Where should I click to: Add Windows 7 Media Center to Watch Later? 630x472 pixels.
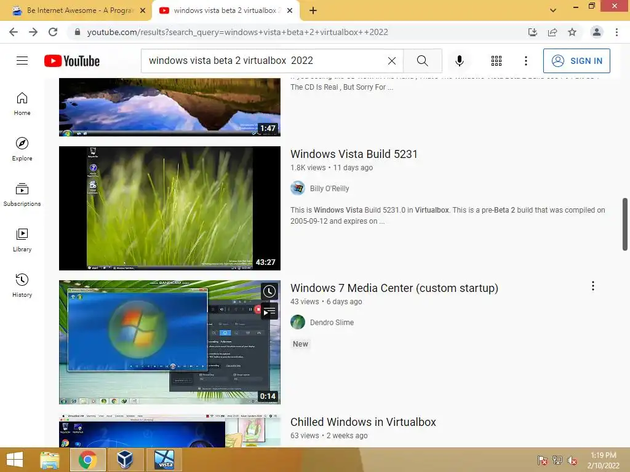coord(269,291)
